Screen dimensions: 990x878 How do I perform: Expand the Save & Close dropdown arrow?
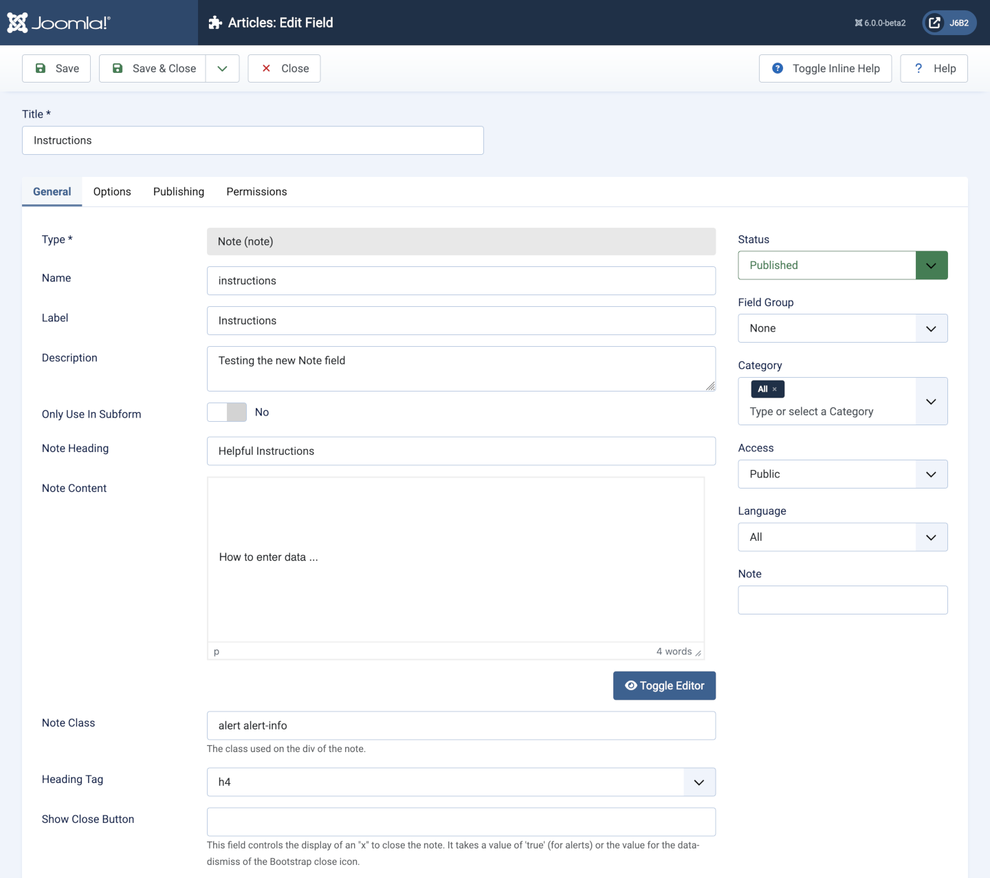point(222,68)
